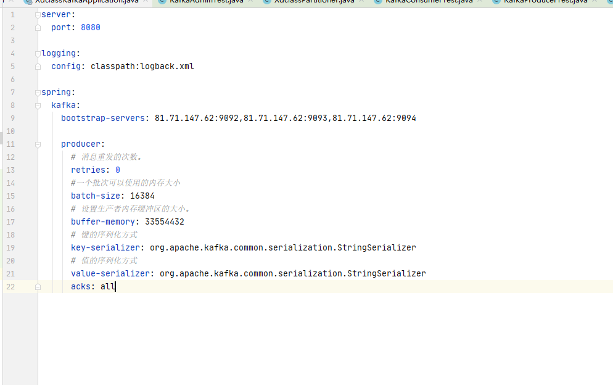This screenshot has width=613, height=385.
Task: Click the value-serializer key
Action: click(110, 273)
